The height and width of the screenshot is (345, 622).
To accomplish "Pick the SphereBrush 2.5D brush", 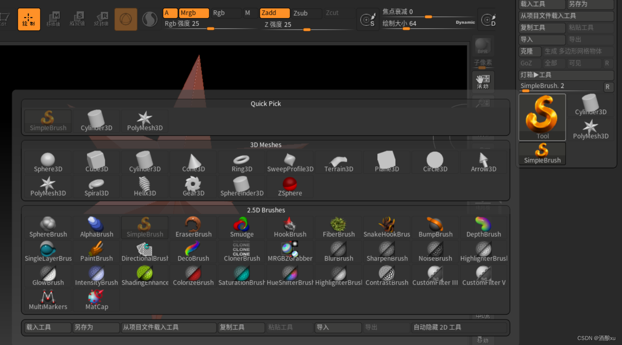I will (48, 227).
